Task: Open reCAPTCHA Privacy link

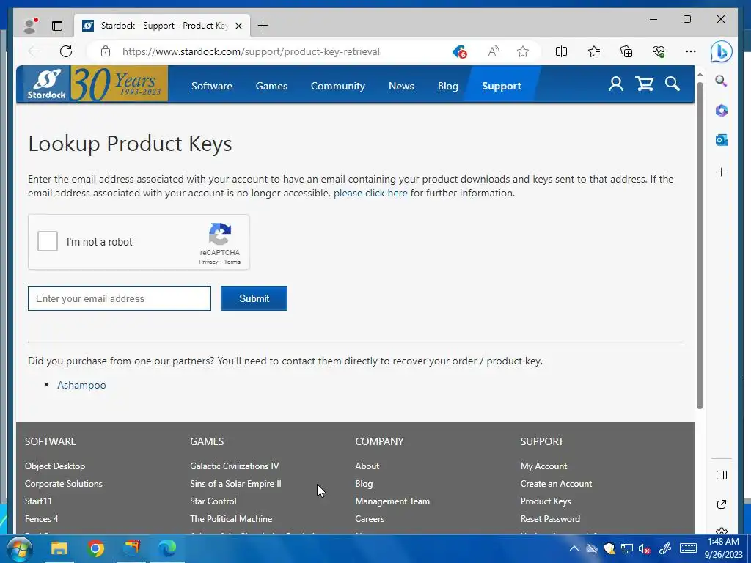Action: 208,262
